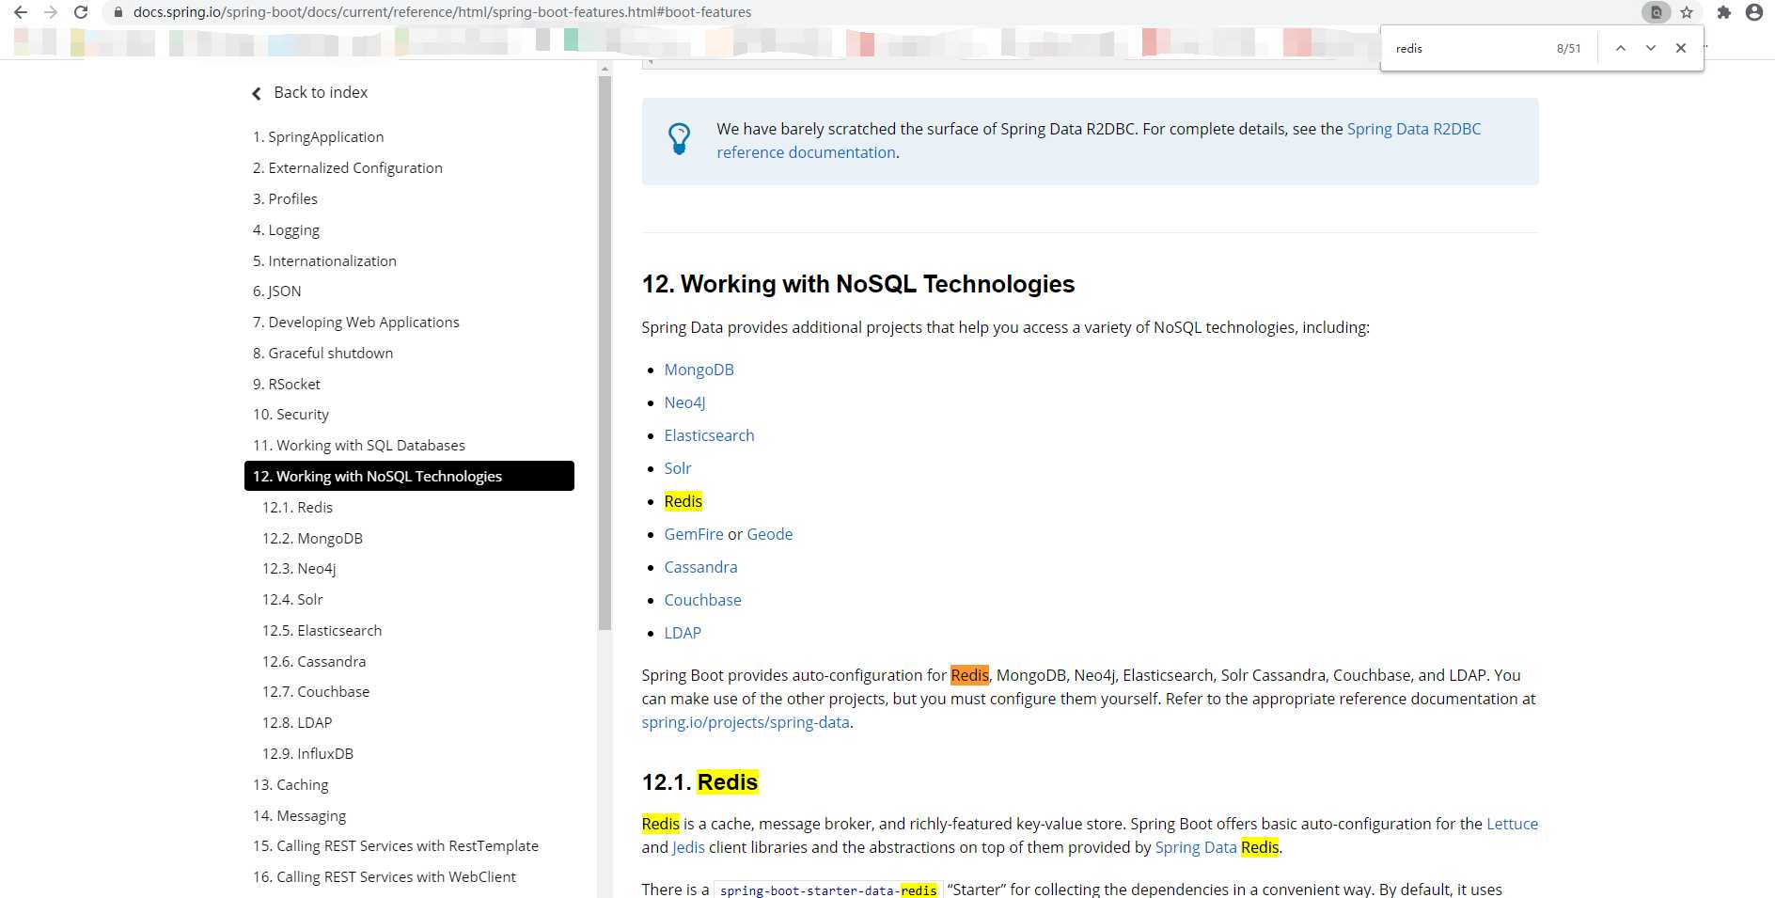Open section 6. JSON
Screen dimensions: 1775x898
point(276,291)
